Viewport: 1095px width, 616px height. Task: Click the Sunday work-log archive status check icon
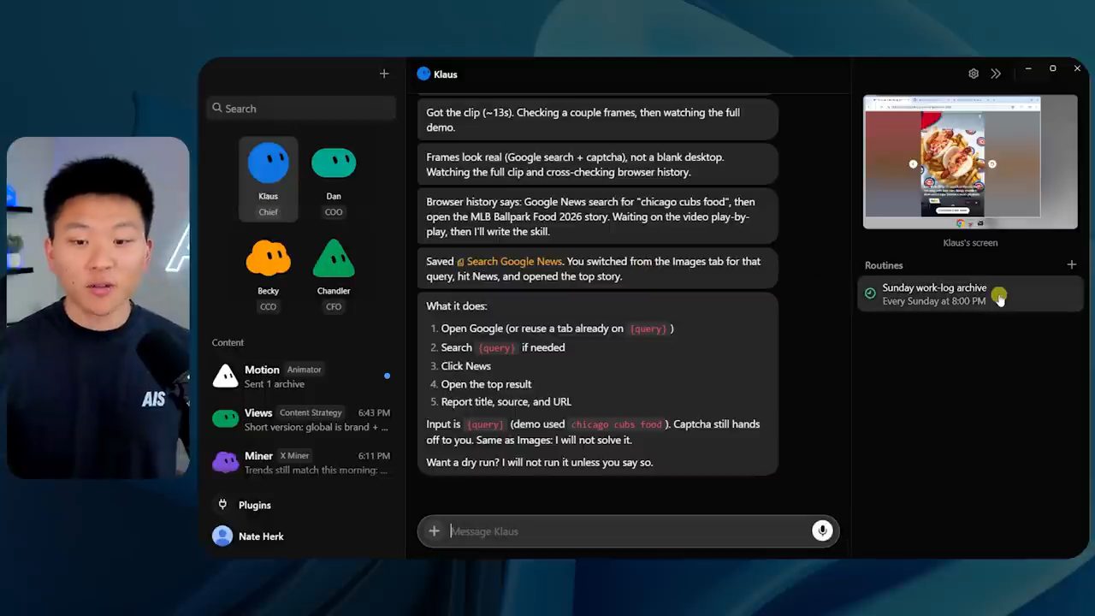870,294
